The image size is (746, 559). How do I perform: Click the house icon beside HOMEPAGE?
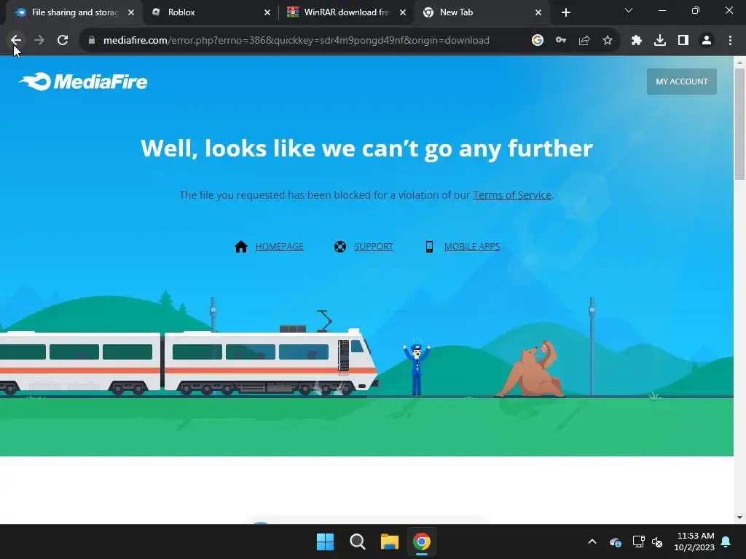point(241,246)
